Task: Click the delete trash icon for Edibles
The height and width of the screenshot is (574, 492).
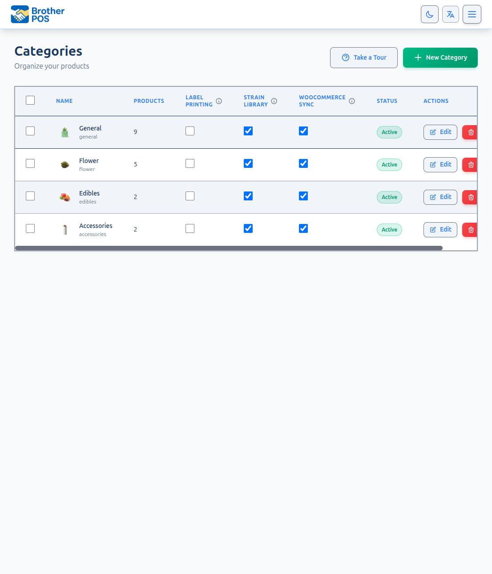Action: (470, 197)
